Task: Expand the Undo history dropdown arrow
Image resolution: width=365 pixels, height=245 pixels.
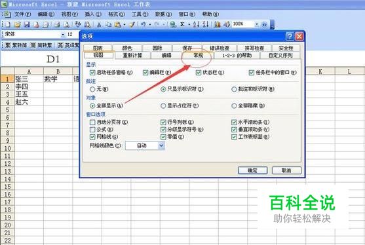Action: coord(150,24)
